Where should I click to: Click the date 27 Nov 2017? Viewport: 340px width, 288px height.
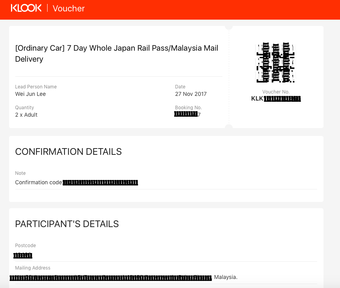[191, 94]
